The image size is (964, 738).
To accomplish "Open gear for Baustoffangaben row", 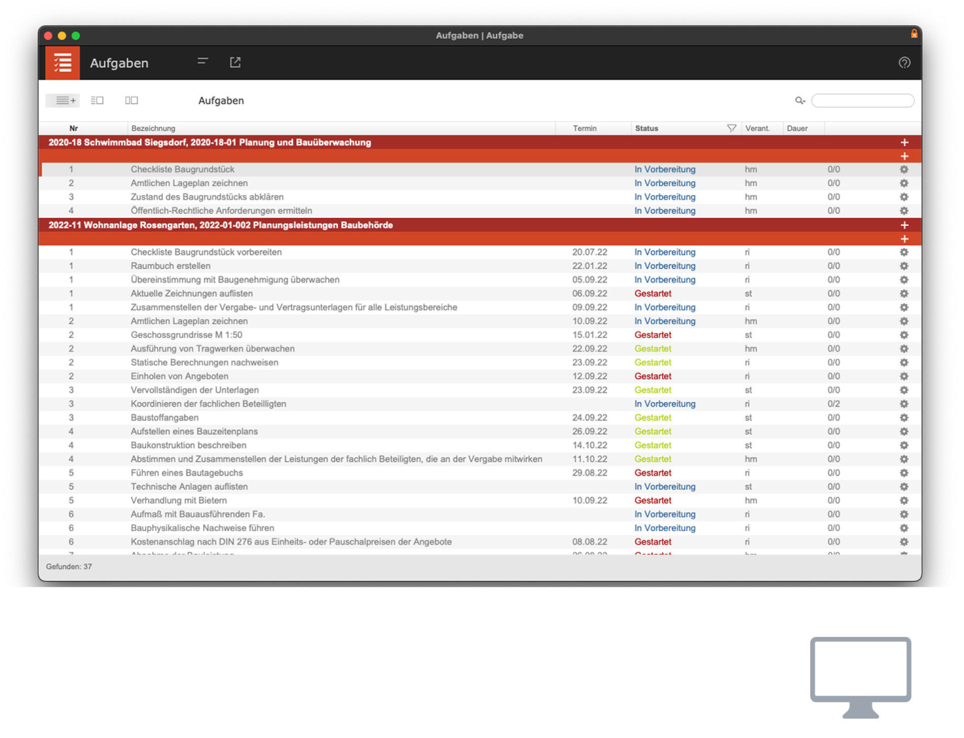I will pos(904,417).
